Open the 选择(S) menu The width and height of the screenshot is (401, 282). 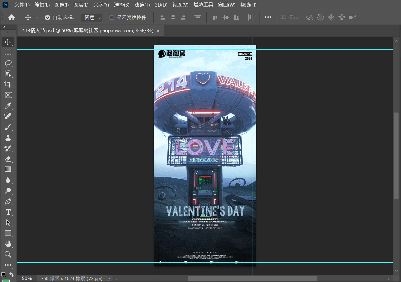tap(122, 5)
